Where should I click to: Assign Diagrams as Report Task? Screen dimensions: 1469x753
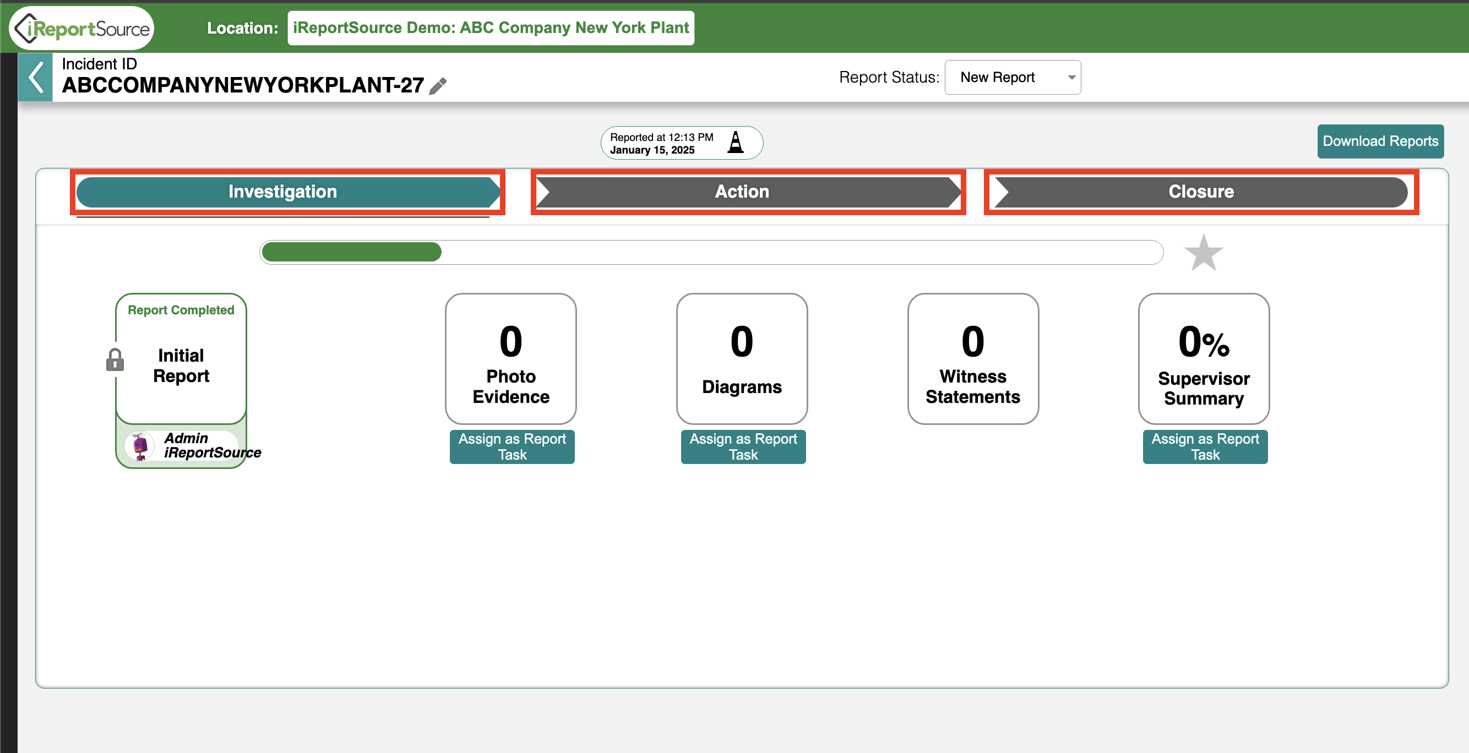(743, 447)
